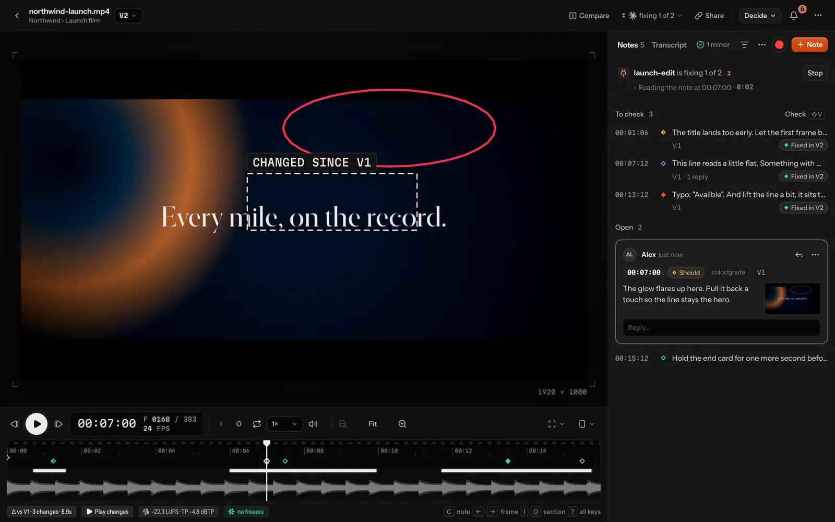Viewport: 835px width, 522px height.
Task: Pick the red annotation color swatch
Action: coord(779,45)
